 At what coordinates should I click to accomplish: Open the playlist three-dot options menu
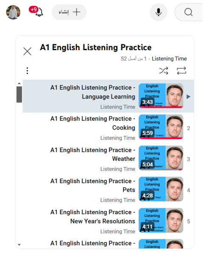click(x=27, y=71)
